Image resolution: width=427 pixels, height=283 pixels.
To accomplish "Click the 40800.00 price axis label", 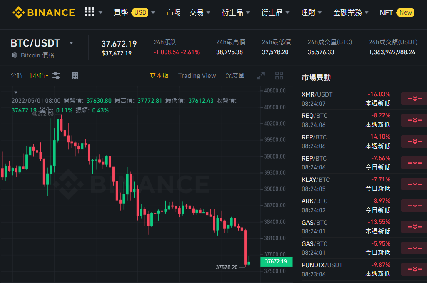I will [275, 91].
